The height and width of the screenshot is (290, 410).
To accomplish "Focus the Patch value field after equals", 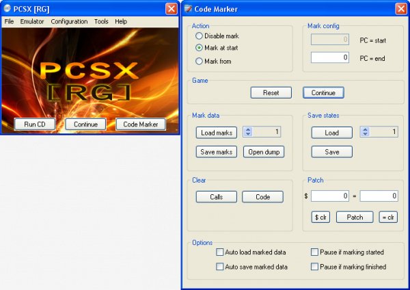I will pos(379,196).
